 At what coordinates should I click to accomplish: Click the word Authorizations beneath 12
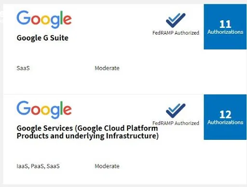tap(225, 122)
